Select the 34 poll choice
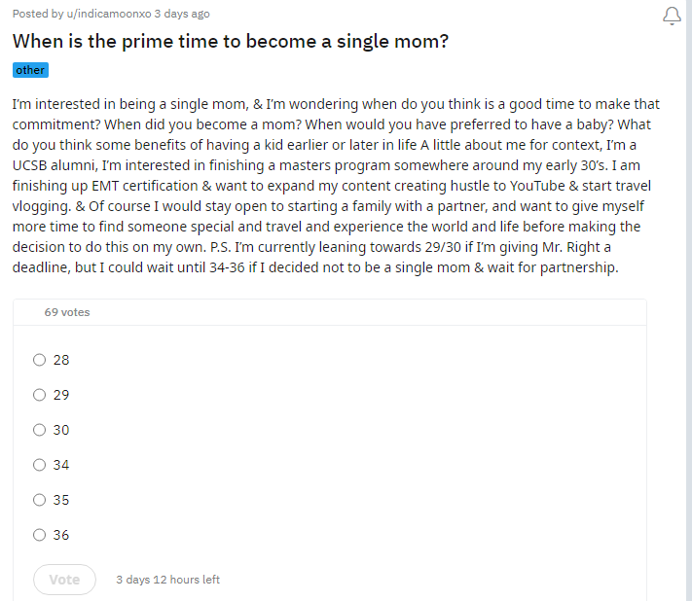 [40, 465]
